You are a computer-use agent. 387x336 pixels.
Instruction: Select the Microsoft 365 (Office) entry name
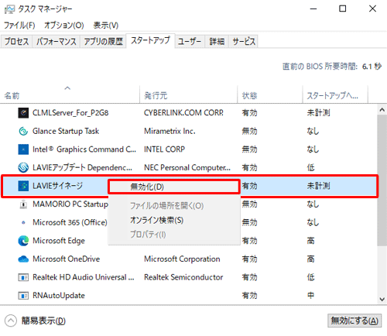click(70, 222)
